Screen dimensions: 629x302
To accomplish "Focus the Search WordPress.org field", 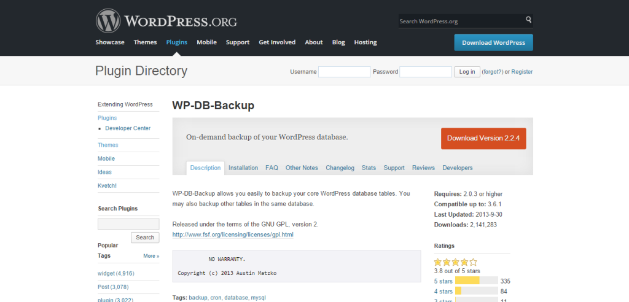I will [461, 21].
